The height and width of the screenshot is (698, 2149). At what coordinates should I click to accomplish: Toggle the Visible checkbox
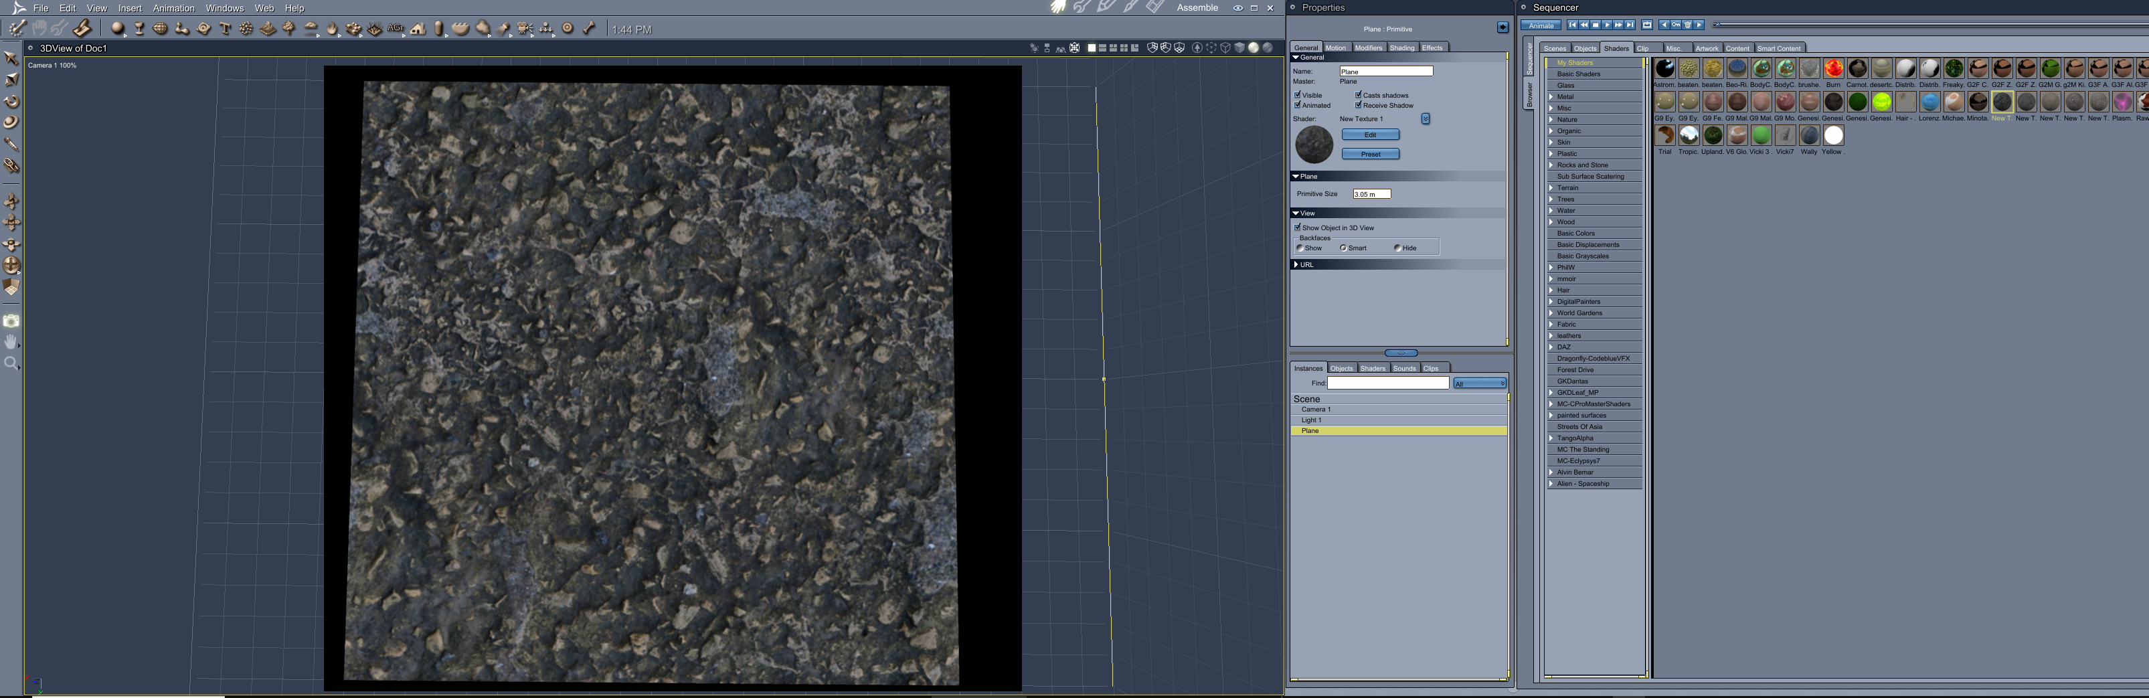pos(1298,95)
